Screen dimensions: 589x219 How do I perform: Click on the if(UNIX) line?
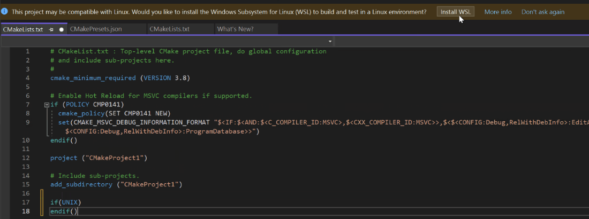pyautogui.click(x=66, y=202)
